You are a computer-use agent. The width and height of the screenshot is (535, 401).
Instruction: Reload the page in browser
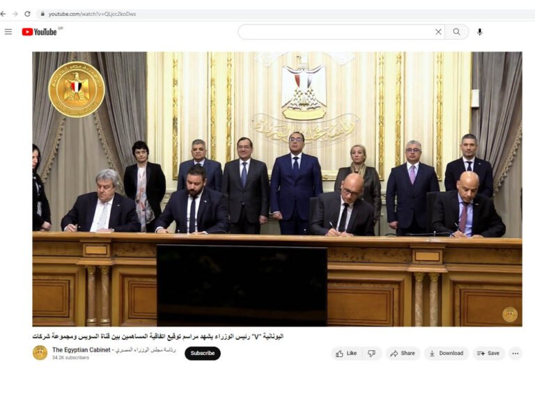pos(27,14)
